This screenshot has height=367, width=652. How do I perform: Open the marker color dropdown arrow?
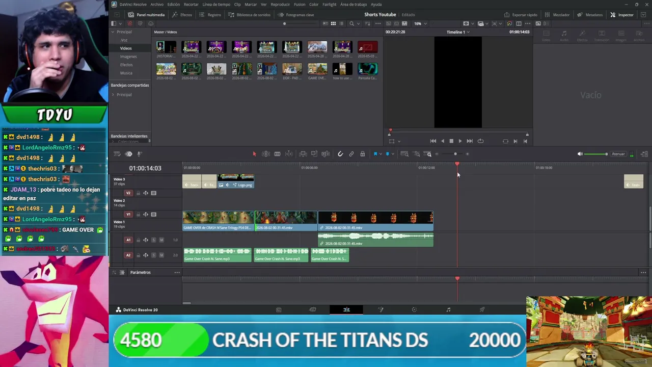[392, 154]
